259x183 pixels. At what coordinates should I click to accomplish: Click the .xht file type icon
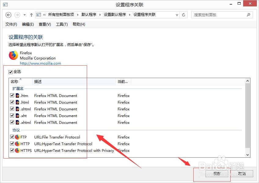click(x=17, y=116)
